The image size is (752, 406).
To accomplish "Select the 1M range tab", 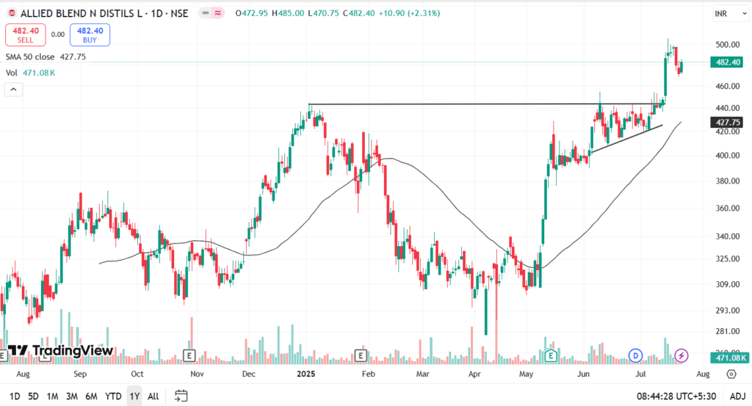I will [52, 396].
